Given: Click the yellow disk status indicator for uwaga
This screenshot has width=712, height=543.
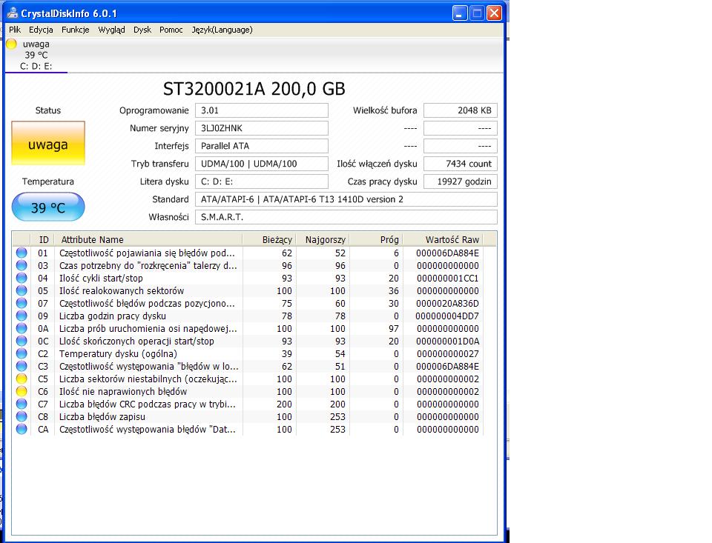Looking at the screenshot, I should click(11, 44).
